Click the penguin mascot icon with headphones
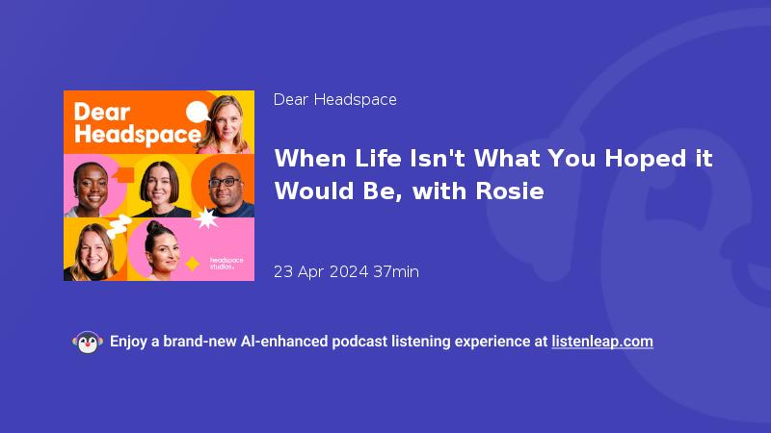Image resolution: width=771 pixels, height=433 pixels. [x=88, y=343]
